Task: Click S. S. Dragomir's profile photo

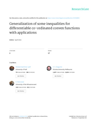Action: click(x=49, y=68)
